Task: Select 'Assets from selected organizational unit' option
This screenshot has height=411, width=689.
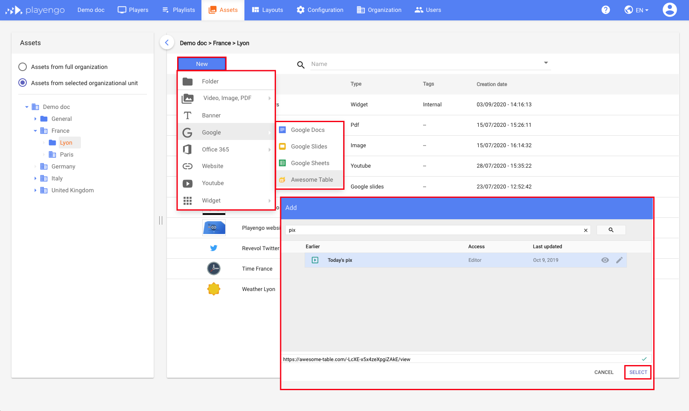Action: click(22, 83)
